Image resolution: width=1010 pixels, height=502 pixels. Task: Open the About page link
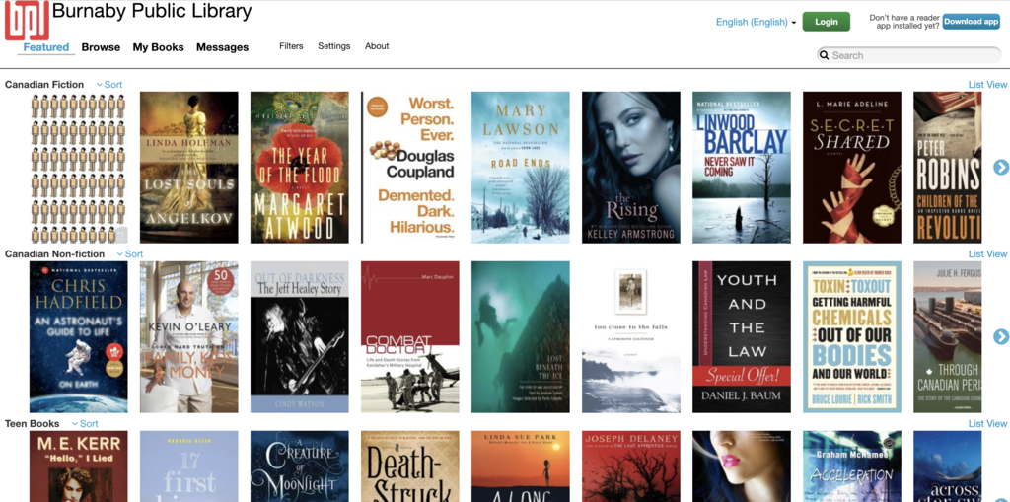click(x=377, y=46)
